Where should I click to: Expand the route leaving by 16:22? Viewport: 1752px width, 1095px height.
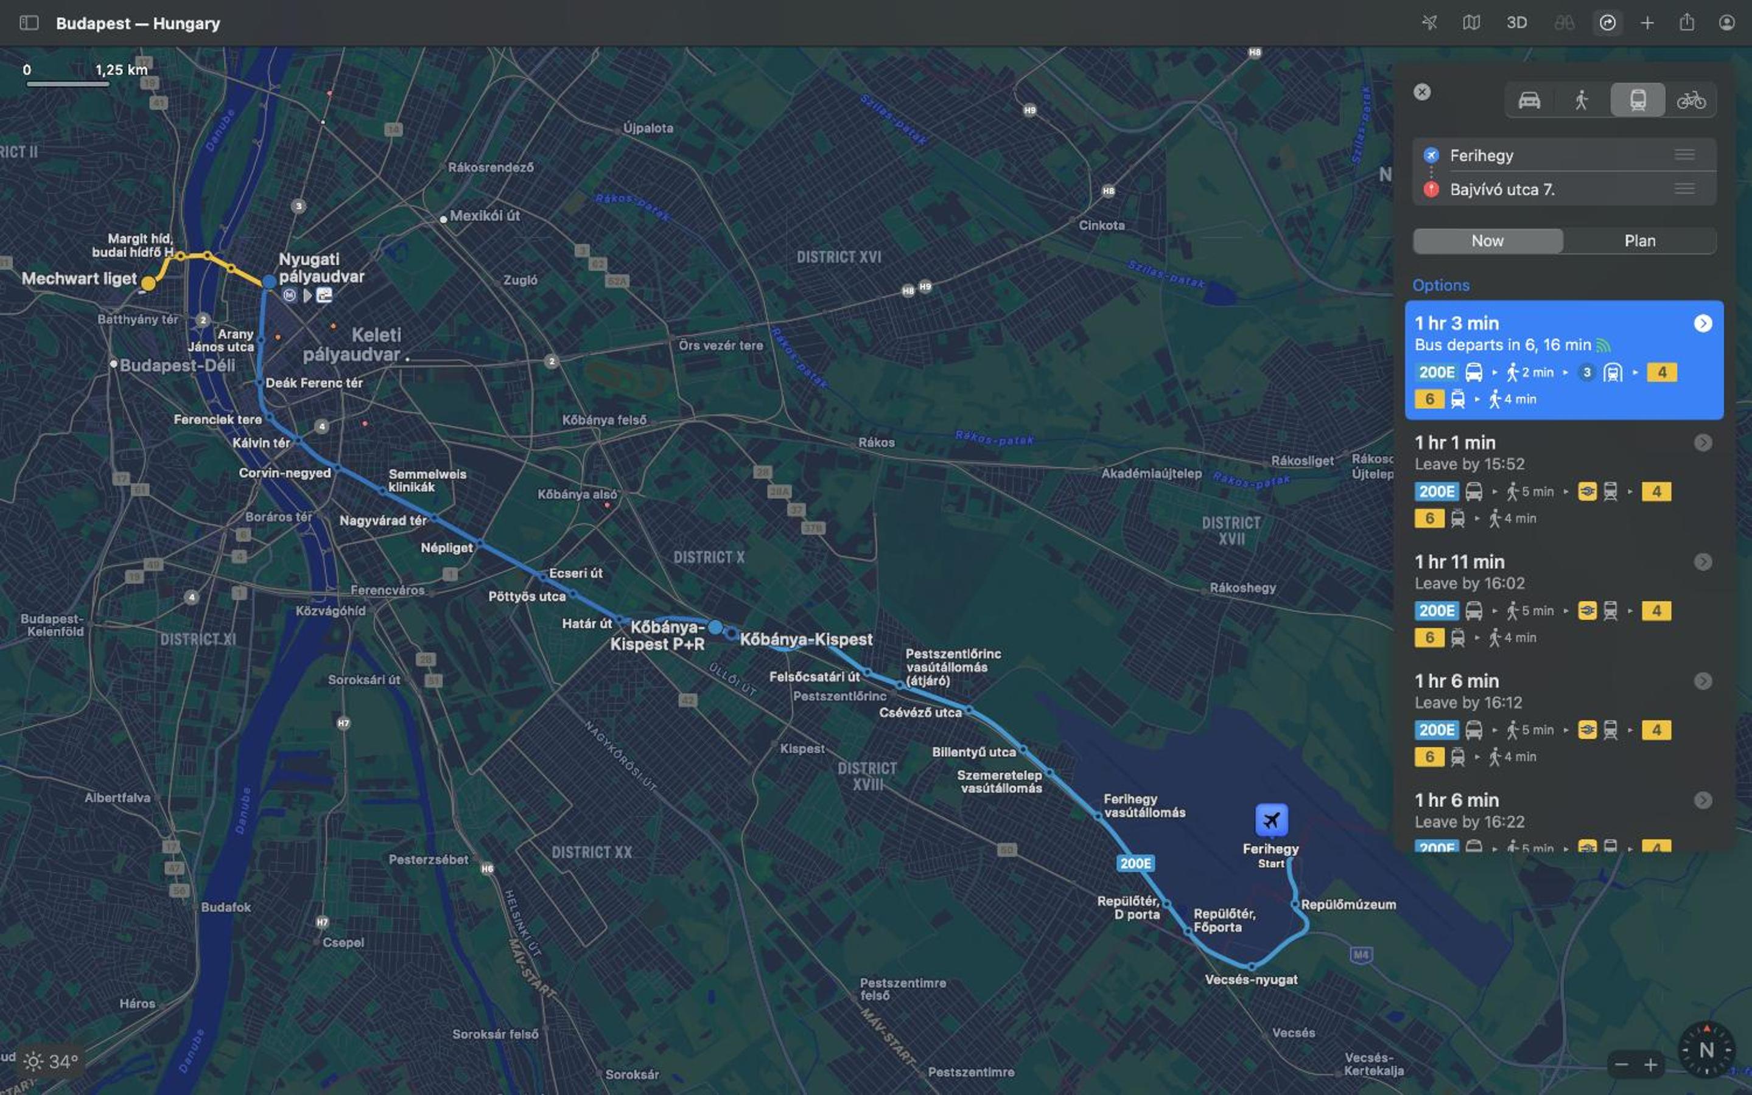click(x=1703, y=800)
